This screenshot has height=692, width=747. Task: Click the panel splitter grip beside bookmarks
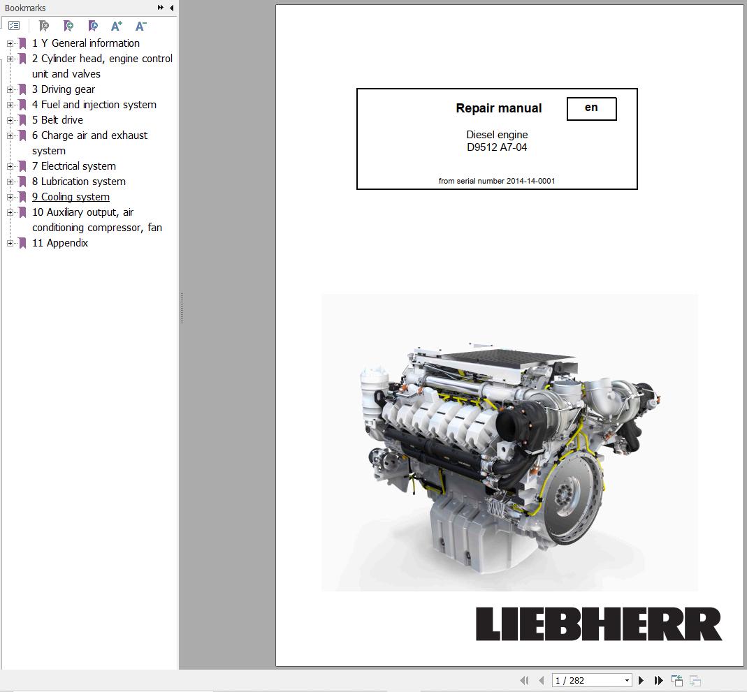(182, 309)
